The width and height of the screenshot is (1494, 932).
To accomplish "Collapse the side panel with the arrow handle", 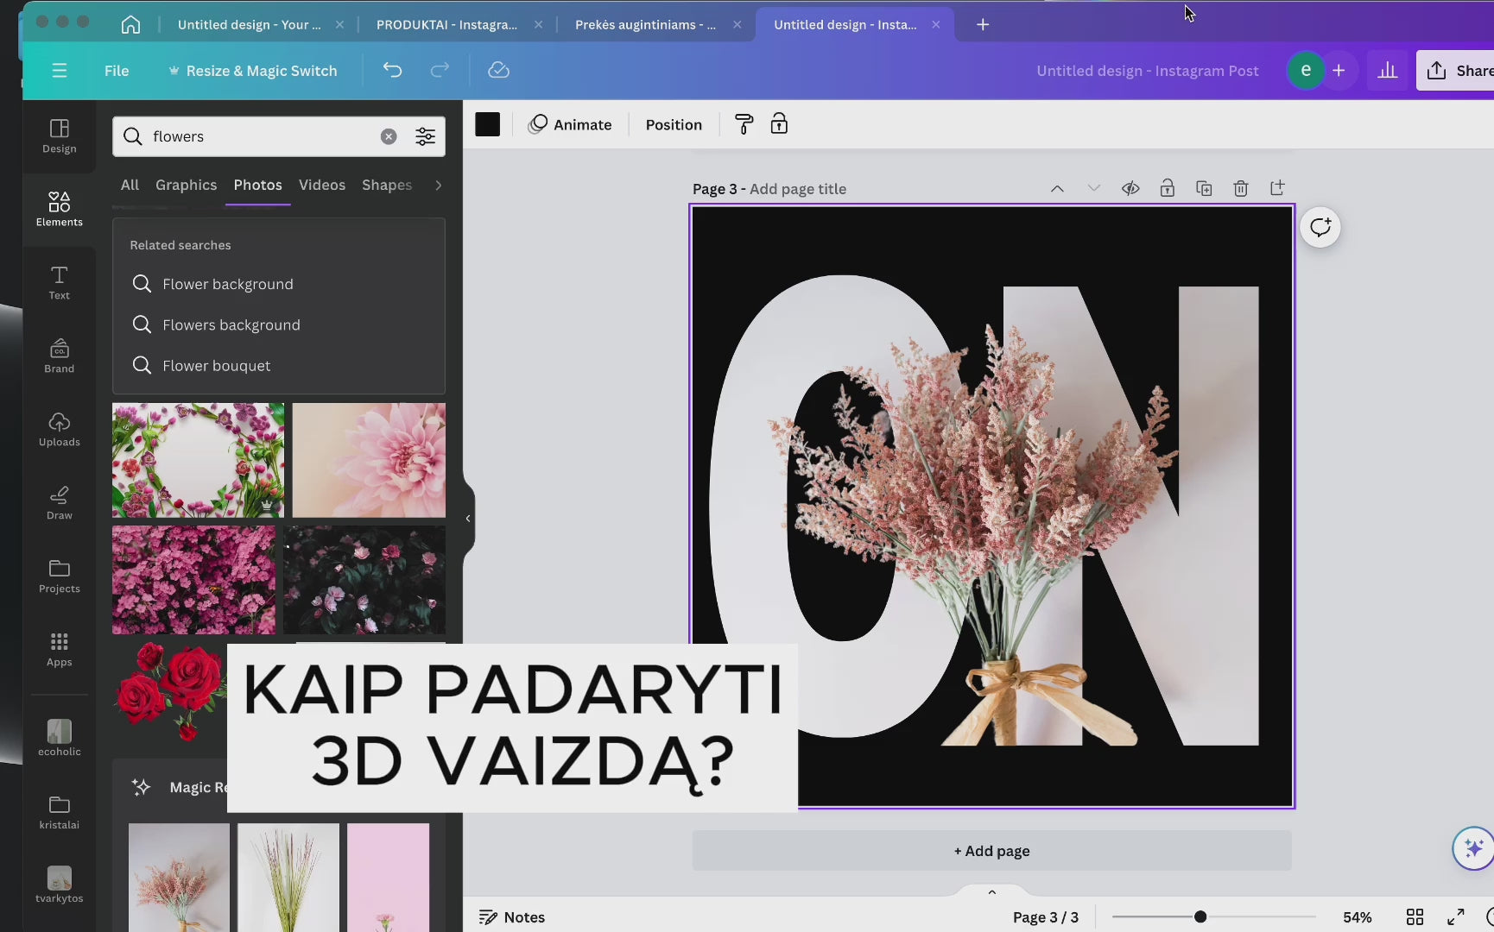I will (x=468, y=519).
